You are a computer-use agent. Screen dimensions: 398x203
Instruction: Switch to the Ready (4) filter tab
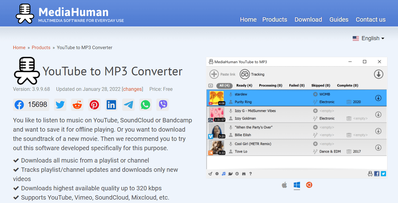[x=244, y=86]
